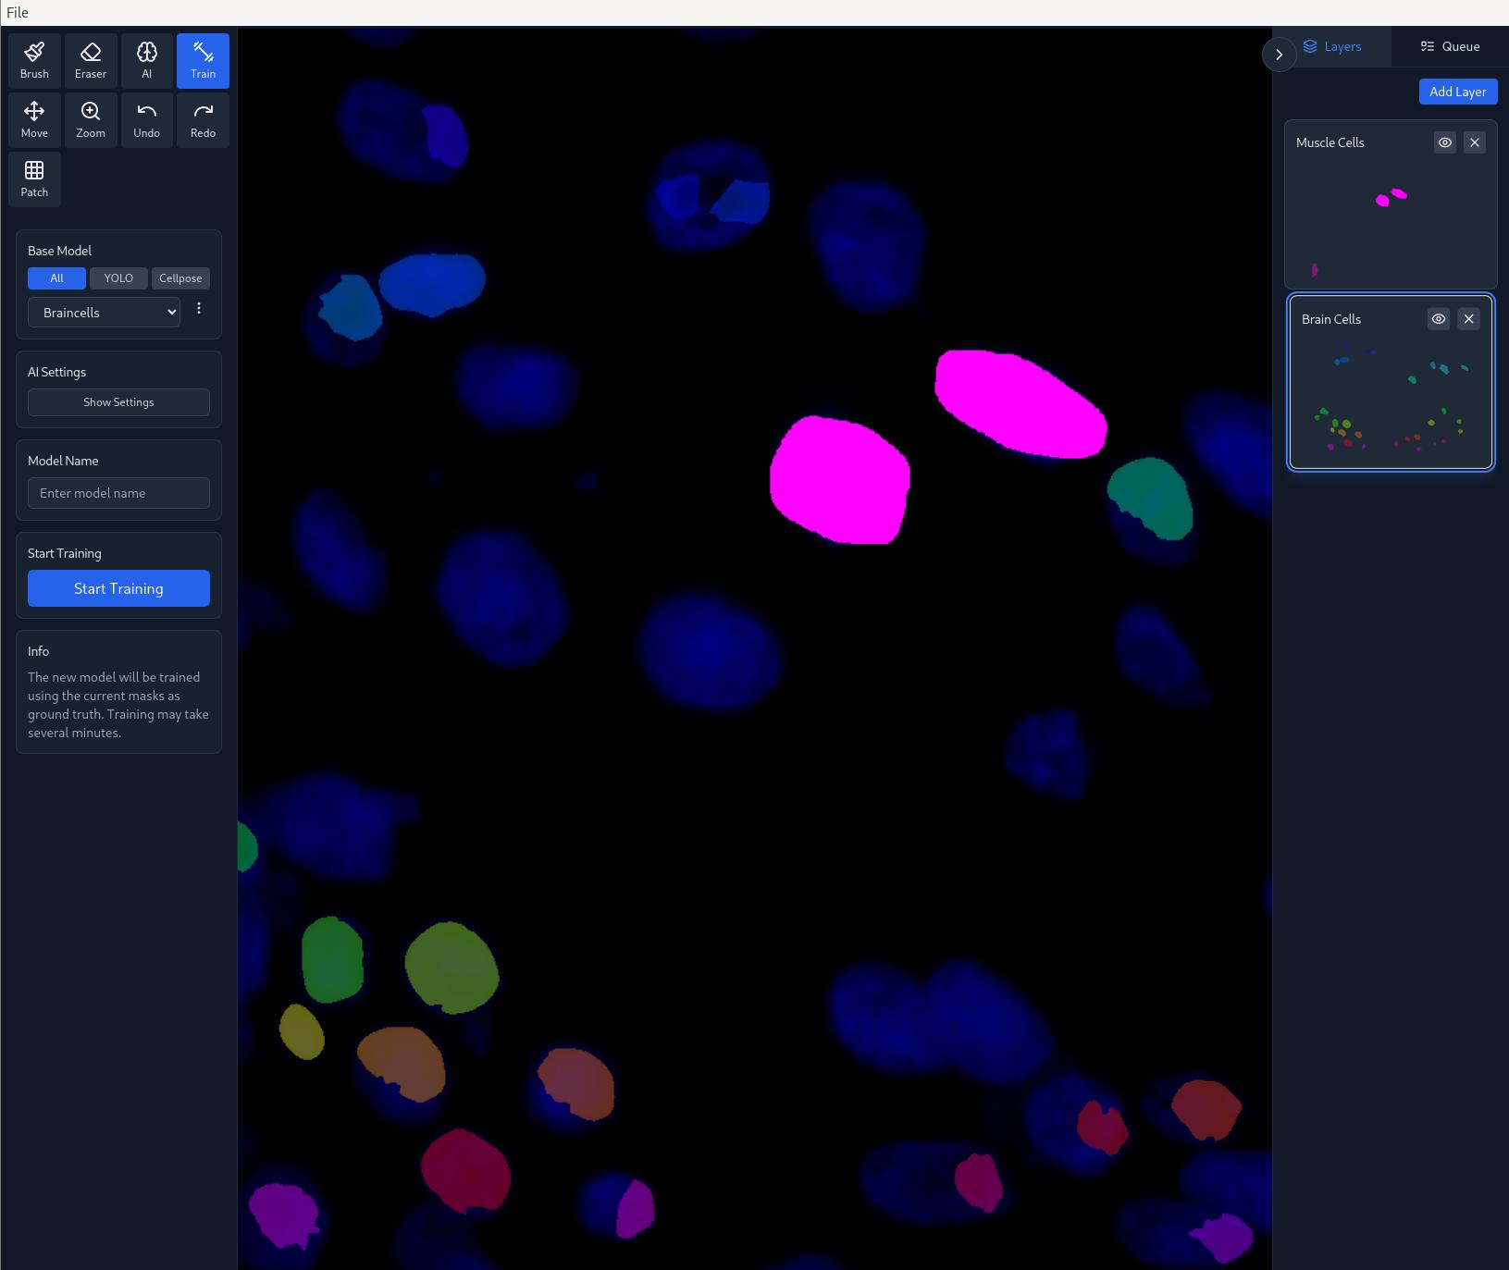
Task: Click the Start Training button
Action: click(x=118, y=588)
